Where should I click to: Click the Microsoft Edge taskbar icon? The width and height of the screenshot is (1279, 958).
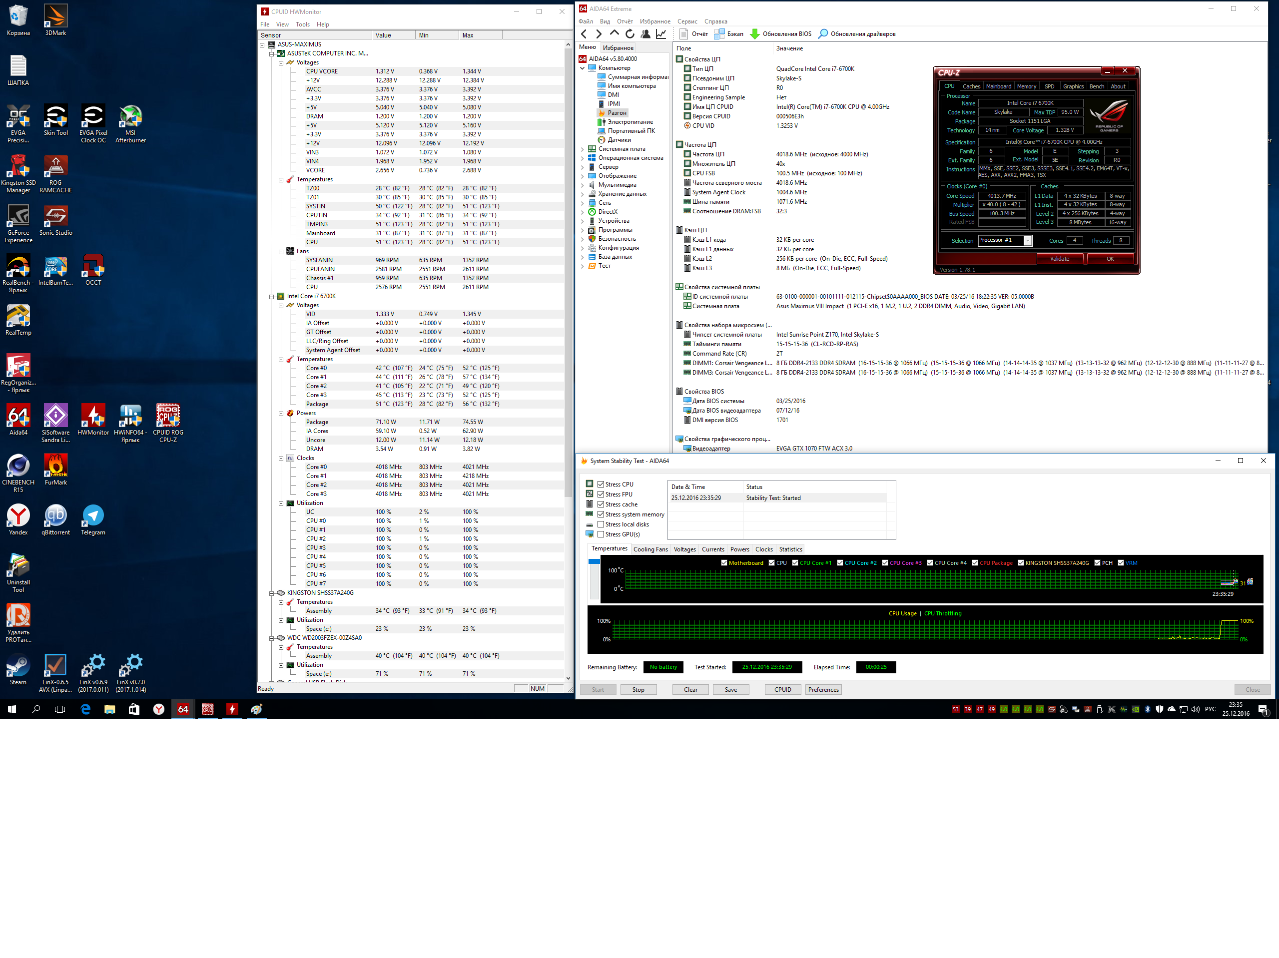(85, 709)
